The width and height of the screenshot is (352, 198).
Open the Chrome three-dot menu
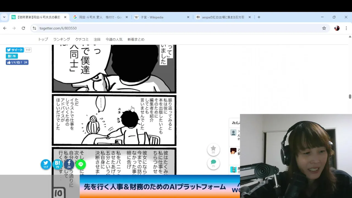click(346, 28)
